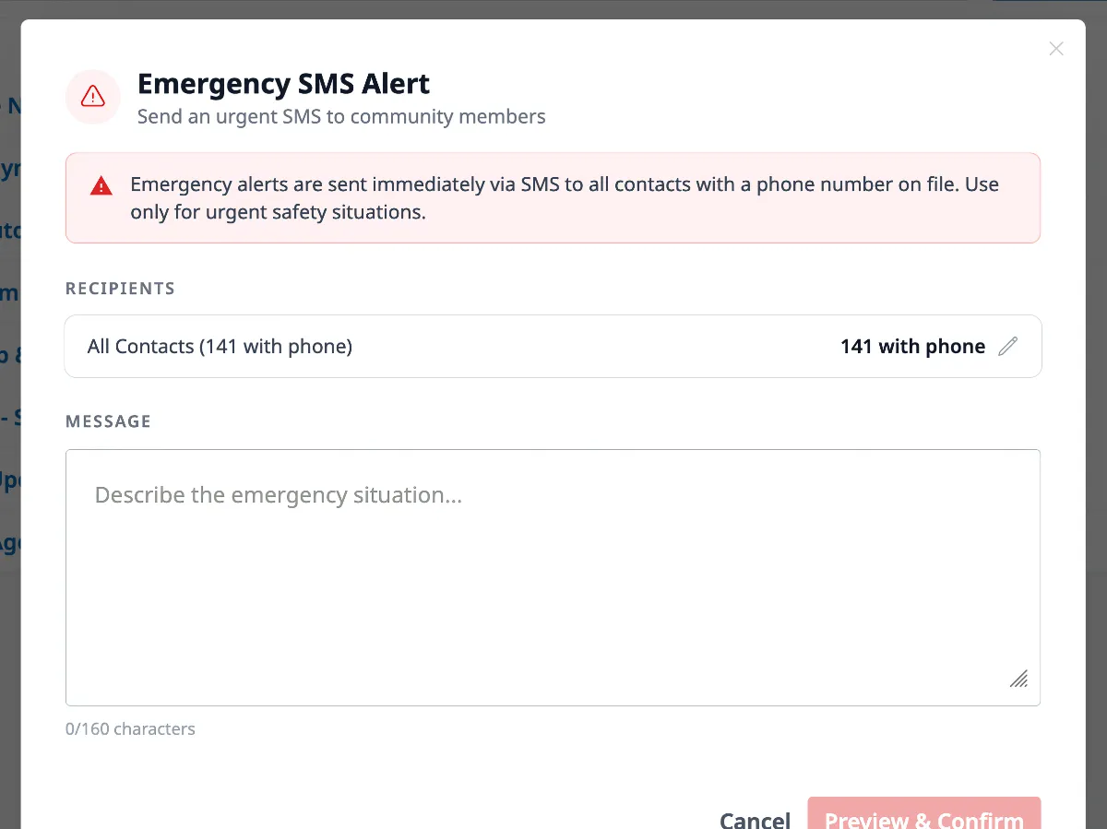Click the 'Emergency SMS Alert' dialog title
This screenshot has height=829, width=1107.
point(283,83)
